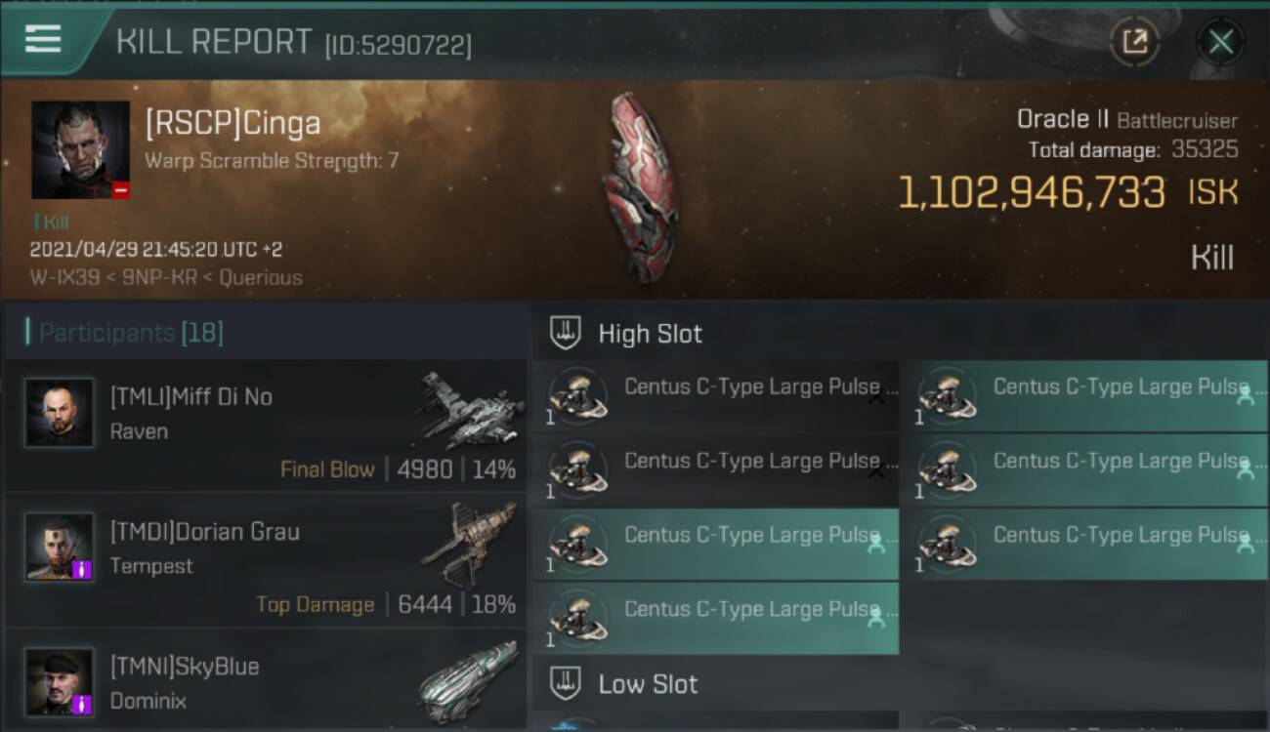Close the kill report window
Viewport: 1270px width, 732px height.
point(1220,42)
